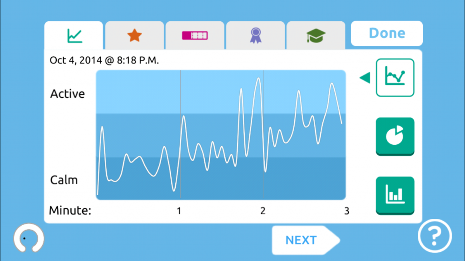
Task: Click the green left-pointing arrow indicator
Action: click(x=365, y=78)
